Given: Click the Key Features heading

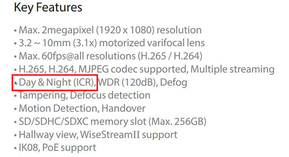Looking at the screenshot, I should tap(48, 8).
